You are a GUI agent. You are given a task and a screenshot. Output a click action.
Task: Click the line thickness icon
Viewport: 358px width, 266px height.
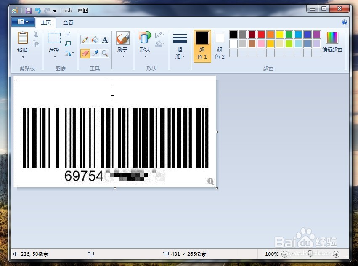point(180,37)
